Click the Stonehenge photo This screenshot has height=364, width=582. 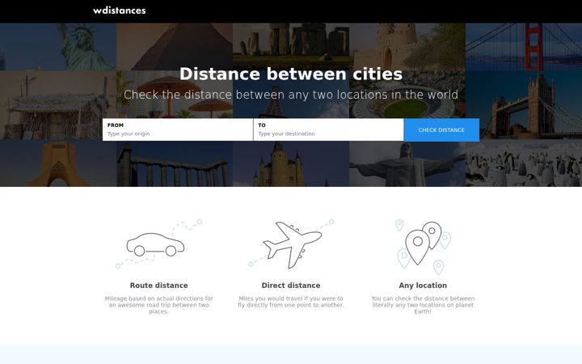tap(291, 47)
